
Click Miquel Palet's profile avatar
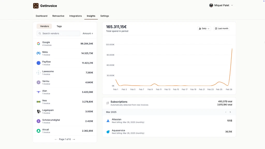211,5
